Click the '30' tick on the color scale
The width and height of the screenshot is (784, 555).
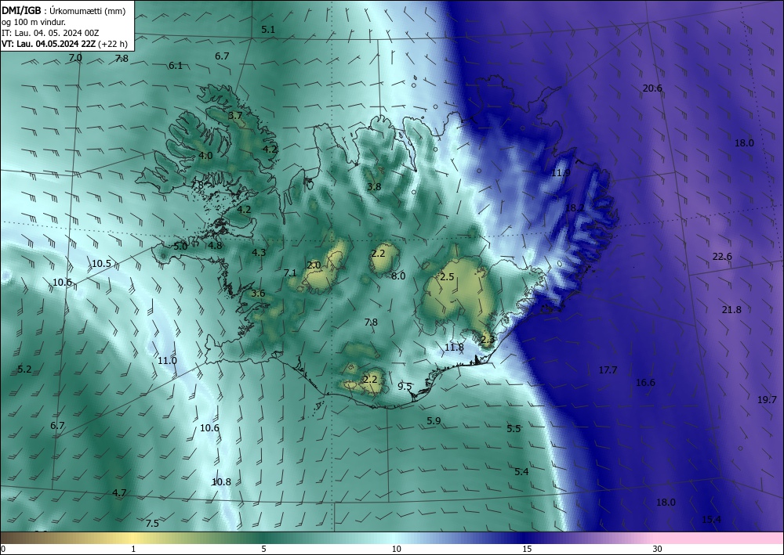pos(658,549)
